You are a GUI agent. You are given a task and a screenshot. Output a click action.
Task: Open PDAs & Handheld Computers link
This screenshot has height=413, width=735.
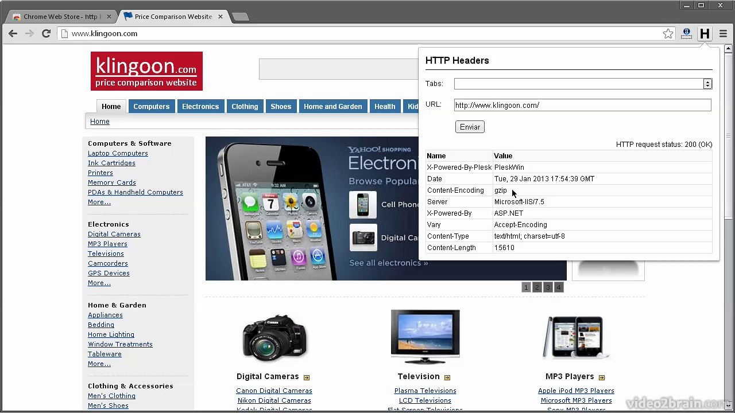click(x=136, y=192)
